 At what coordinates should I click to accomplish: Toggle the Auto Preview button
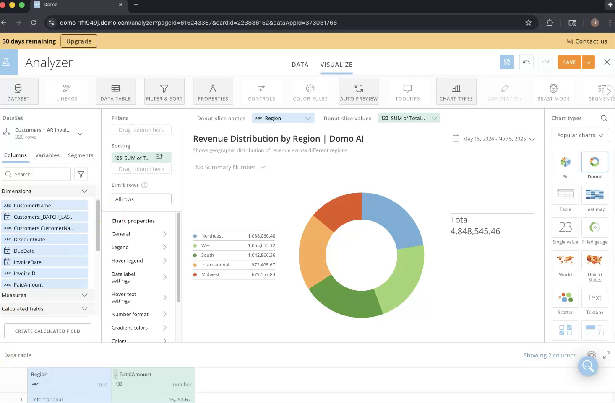359,91
